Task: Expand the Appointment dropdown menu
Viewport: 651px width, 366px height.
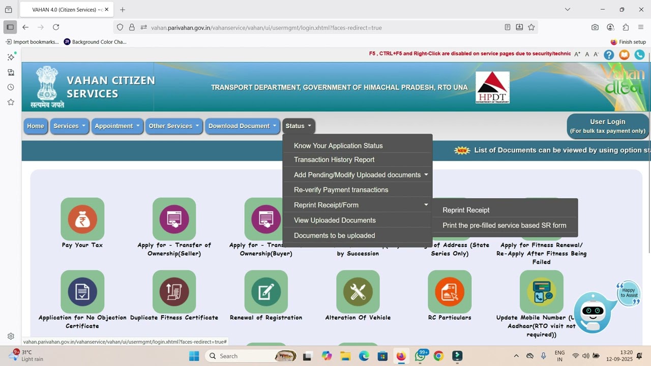Action: pyautogui.click(x=117, y=126)
